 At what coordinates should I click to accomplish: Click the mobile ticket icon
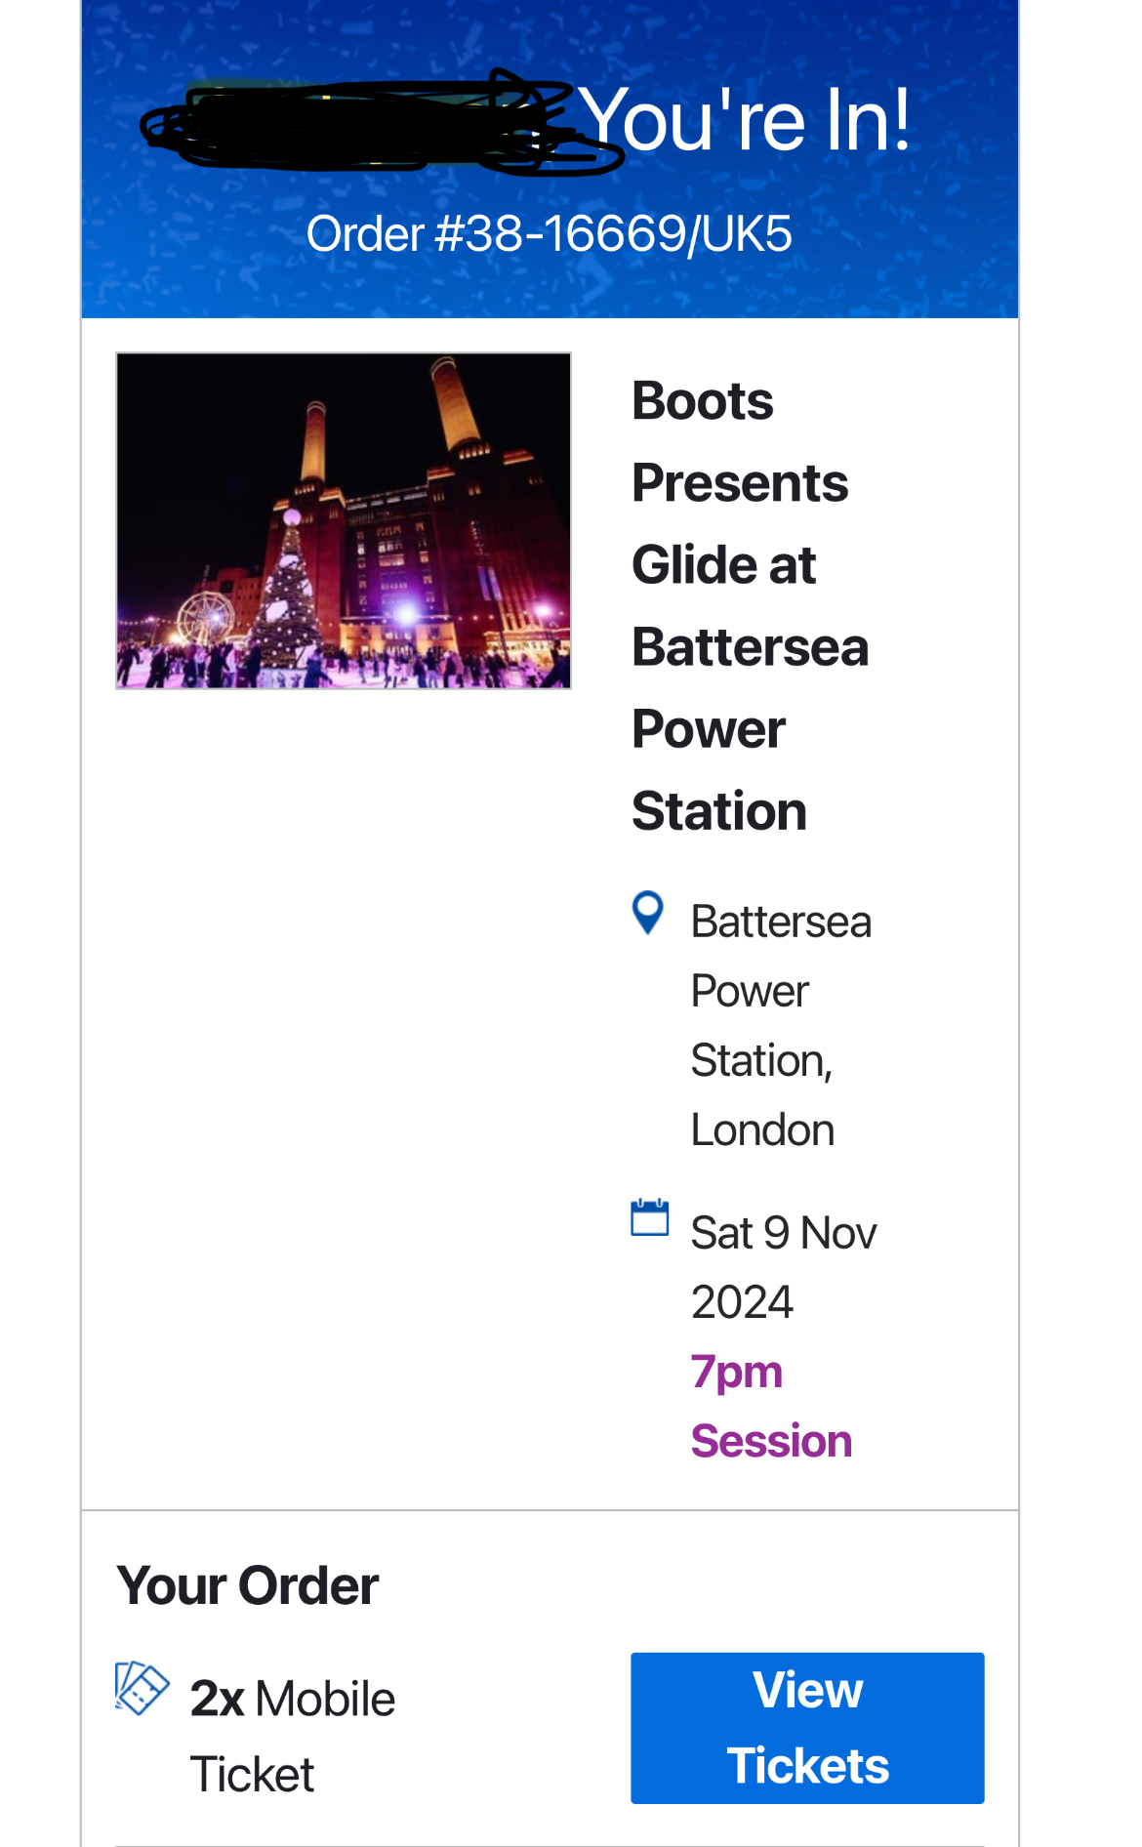142,1688
